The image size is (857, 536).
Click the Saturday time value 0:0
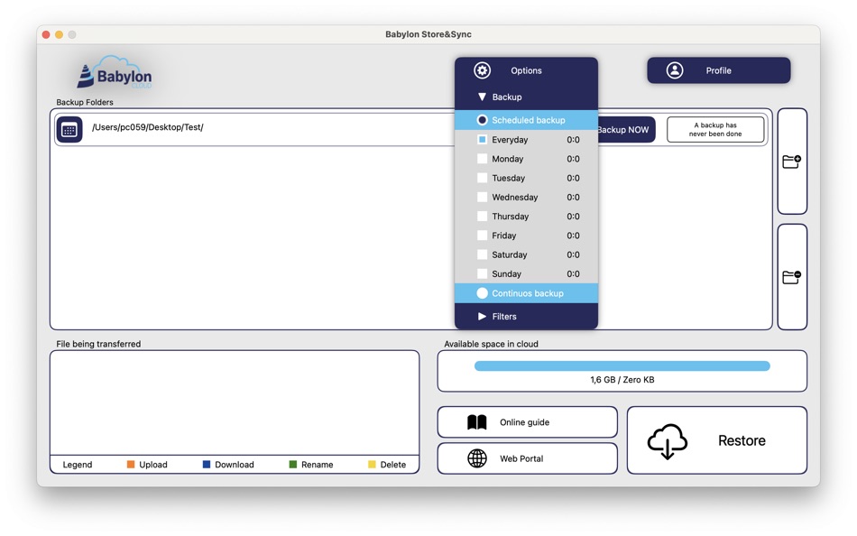tap(573, 254)
